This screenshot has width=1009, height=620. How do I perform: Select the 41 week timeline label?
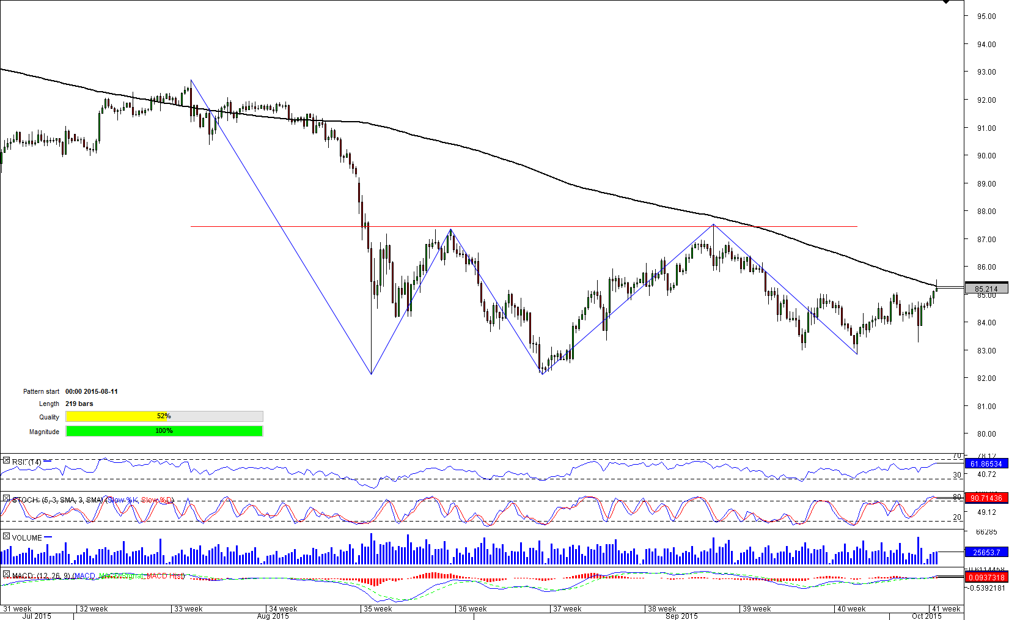[945, 609]
